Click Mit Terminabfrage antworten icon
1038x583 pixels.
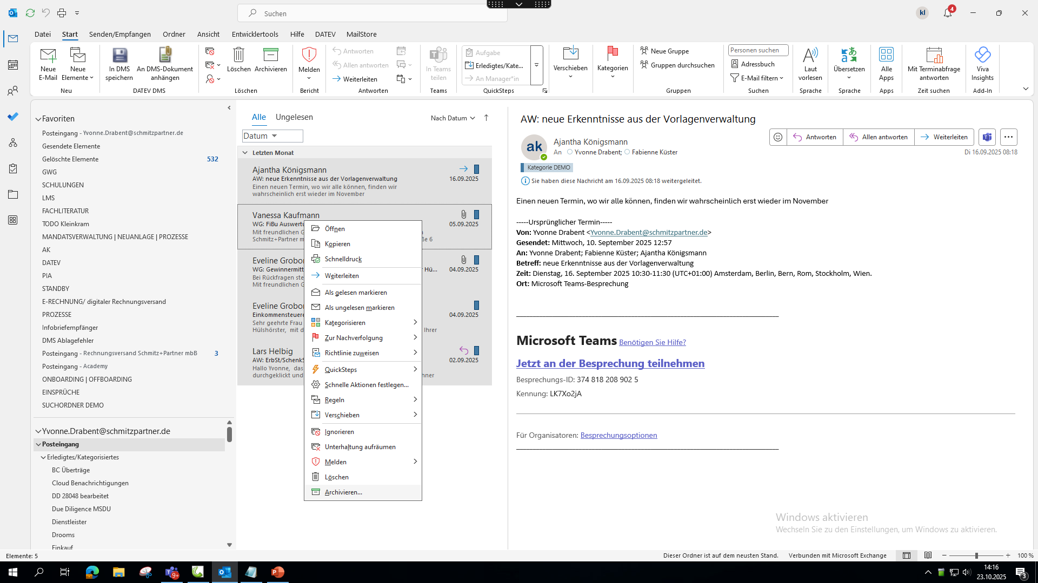tap(934, 64)
